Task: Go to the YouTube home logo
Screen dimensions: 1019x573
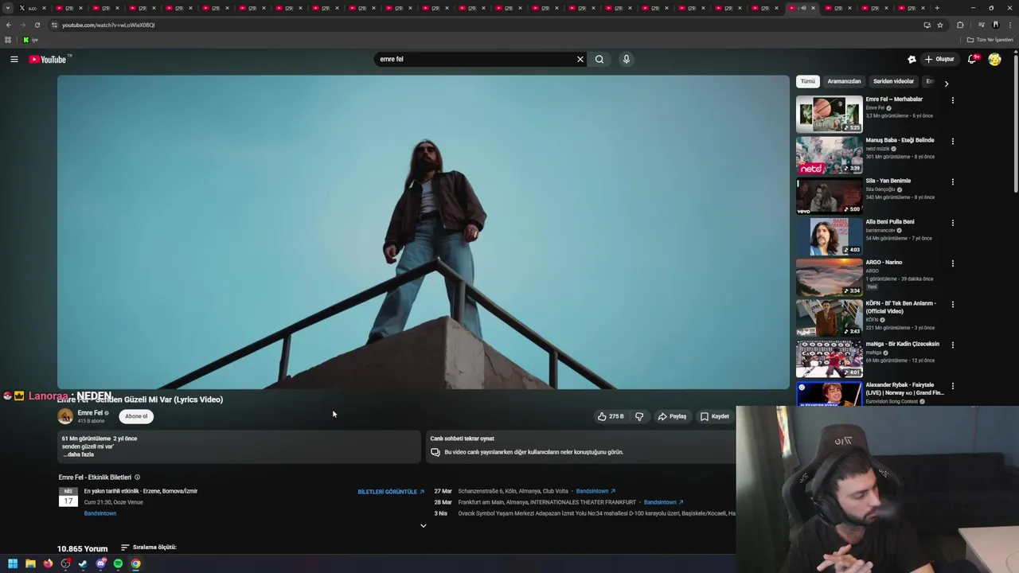Action: pos(48,60)
